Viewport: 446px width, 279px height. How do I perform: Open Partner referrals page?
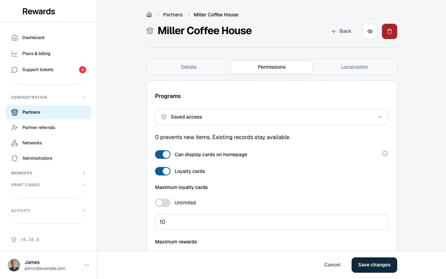point(48,128)
